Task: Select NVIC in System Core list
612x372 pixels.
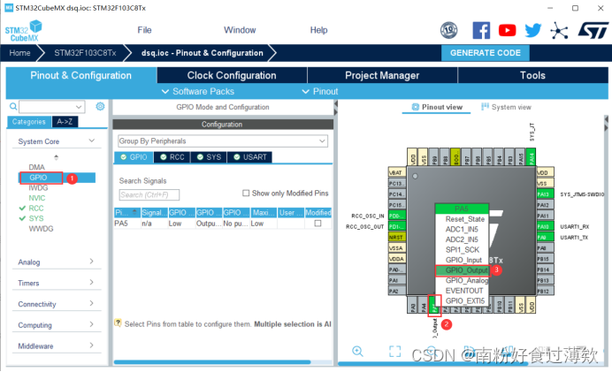Action: [x=36, y=198]
